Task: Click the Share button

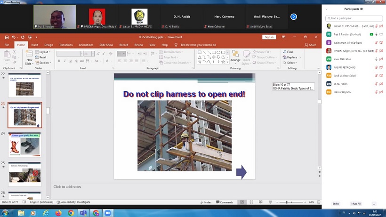Action: tap(310, 45)
